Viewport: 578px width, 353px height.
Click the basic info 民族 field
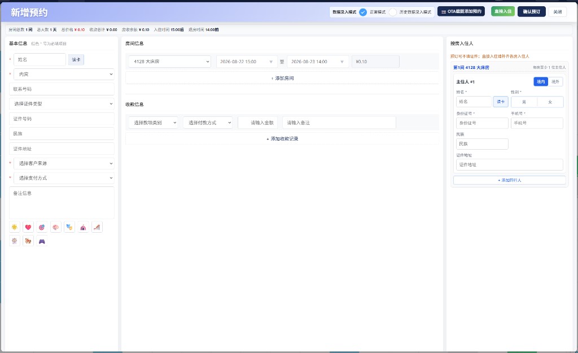[x=62, y=133]
